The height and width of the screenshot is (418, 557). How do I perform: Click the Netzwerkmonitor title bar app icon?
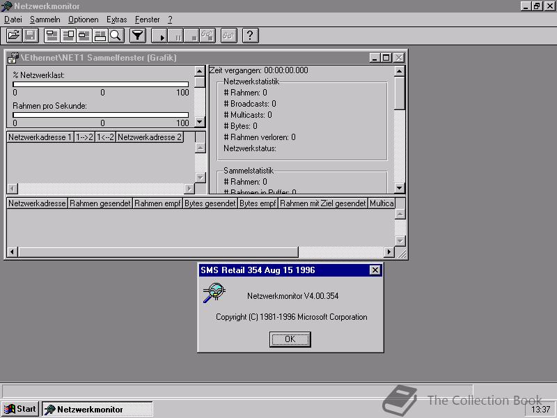coord(6,6)
